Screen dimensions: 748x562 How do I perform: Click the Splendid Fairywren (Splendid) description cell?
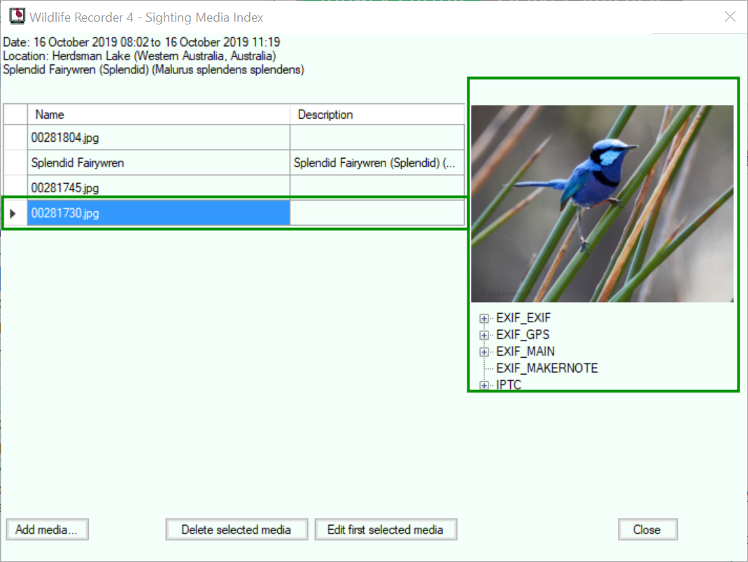[x=377, y=163]
